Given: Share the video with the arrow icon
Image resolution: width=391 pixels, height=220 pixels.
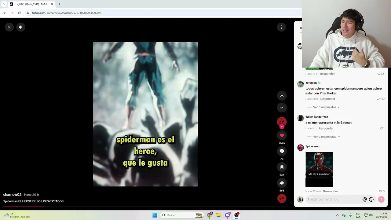Looking at the screenshot, I should click(282, 183).
